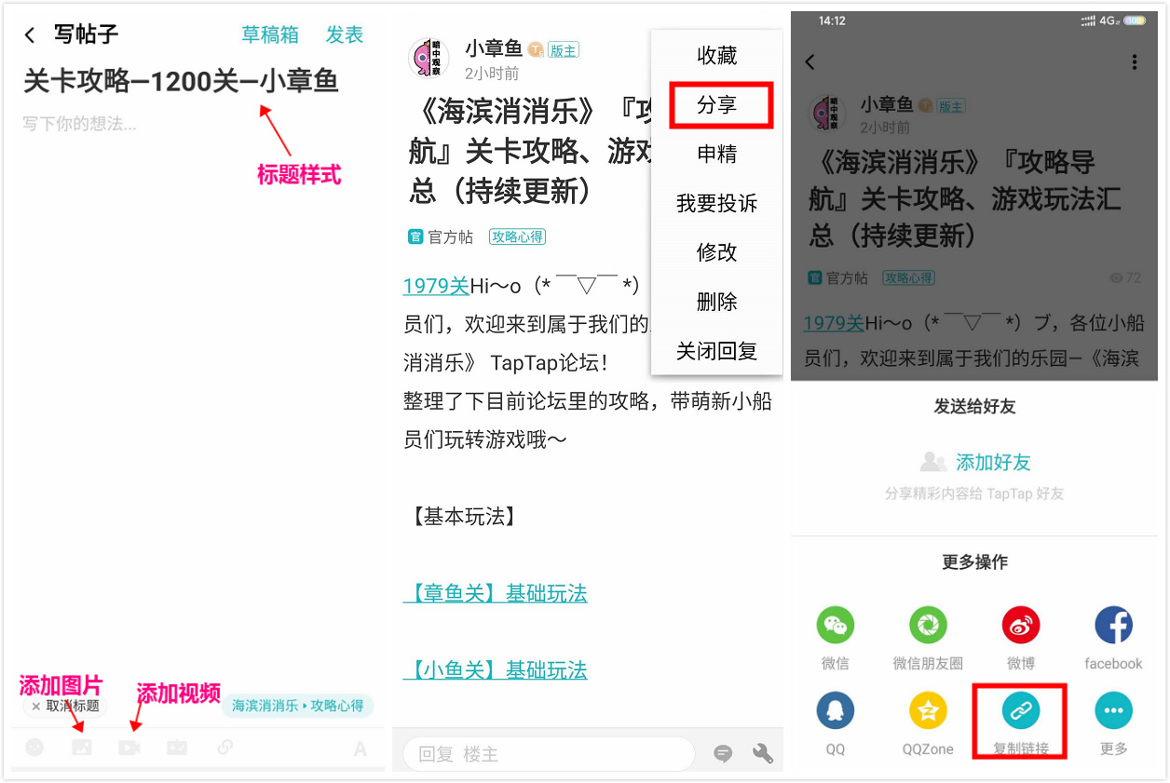Screen dimensions: 1170x783
Task: Open three-dot overflow menu in share screen
Action: [1134, 62]
